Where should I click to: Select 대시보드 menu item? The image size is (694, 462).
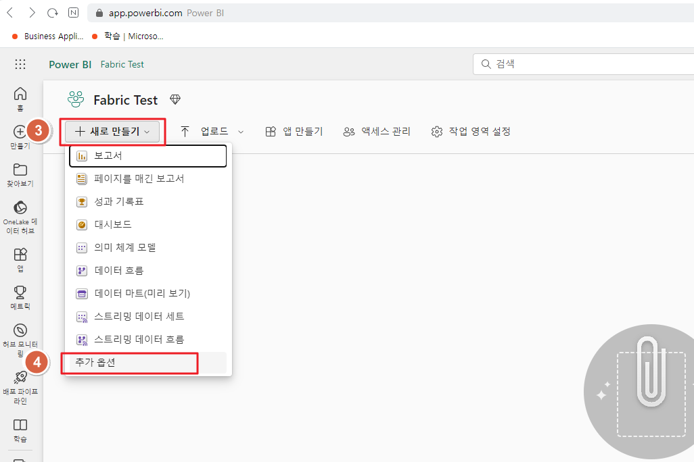[148, 225]
